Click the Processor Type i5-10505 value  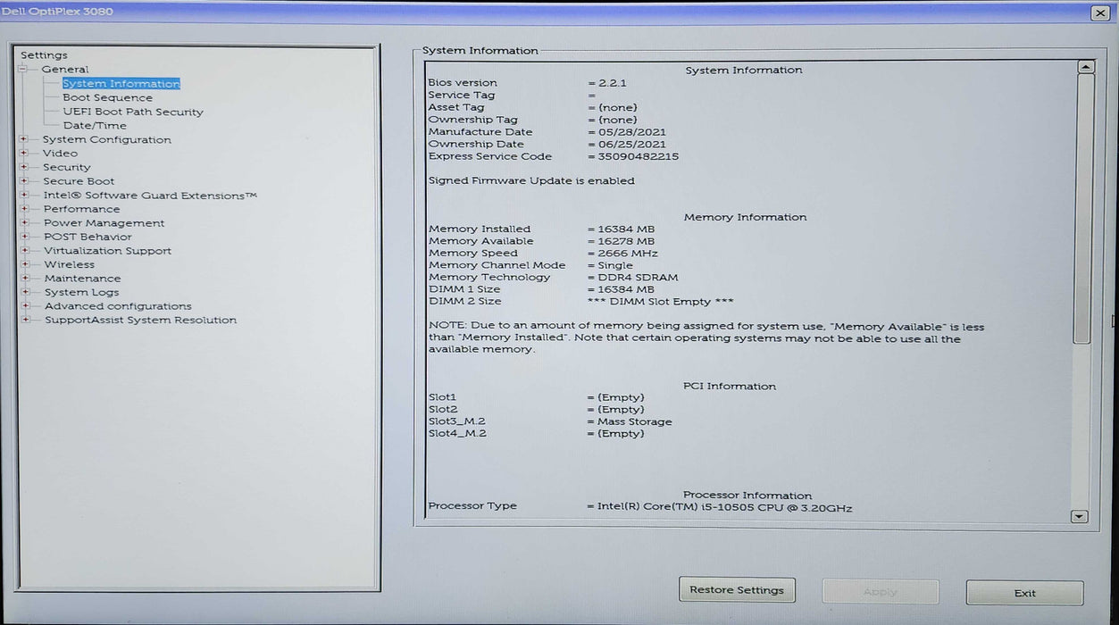(724, 508)
